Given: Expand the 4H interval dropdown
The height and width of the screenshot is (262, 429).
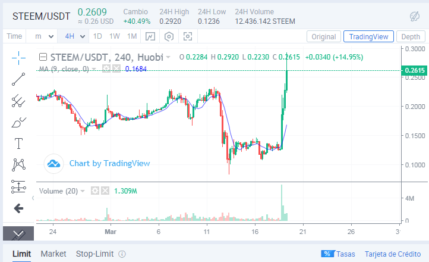Looking at the screenshot, I should pos(74,36).
